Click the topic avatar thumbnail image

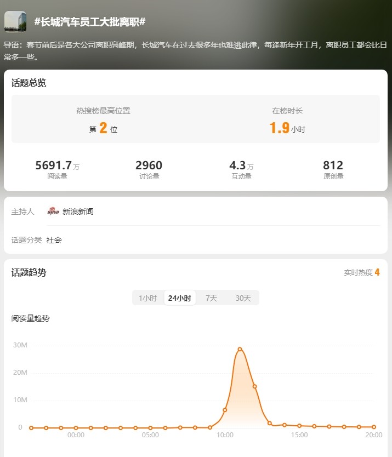click(15, 22)
